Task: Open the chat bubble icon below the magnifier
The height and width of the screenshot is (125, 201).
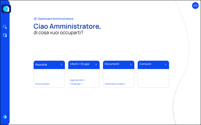Action: click(5, 35)
